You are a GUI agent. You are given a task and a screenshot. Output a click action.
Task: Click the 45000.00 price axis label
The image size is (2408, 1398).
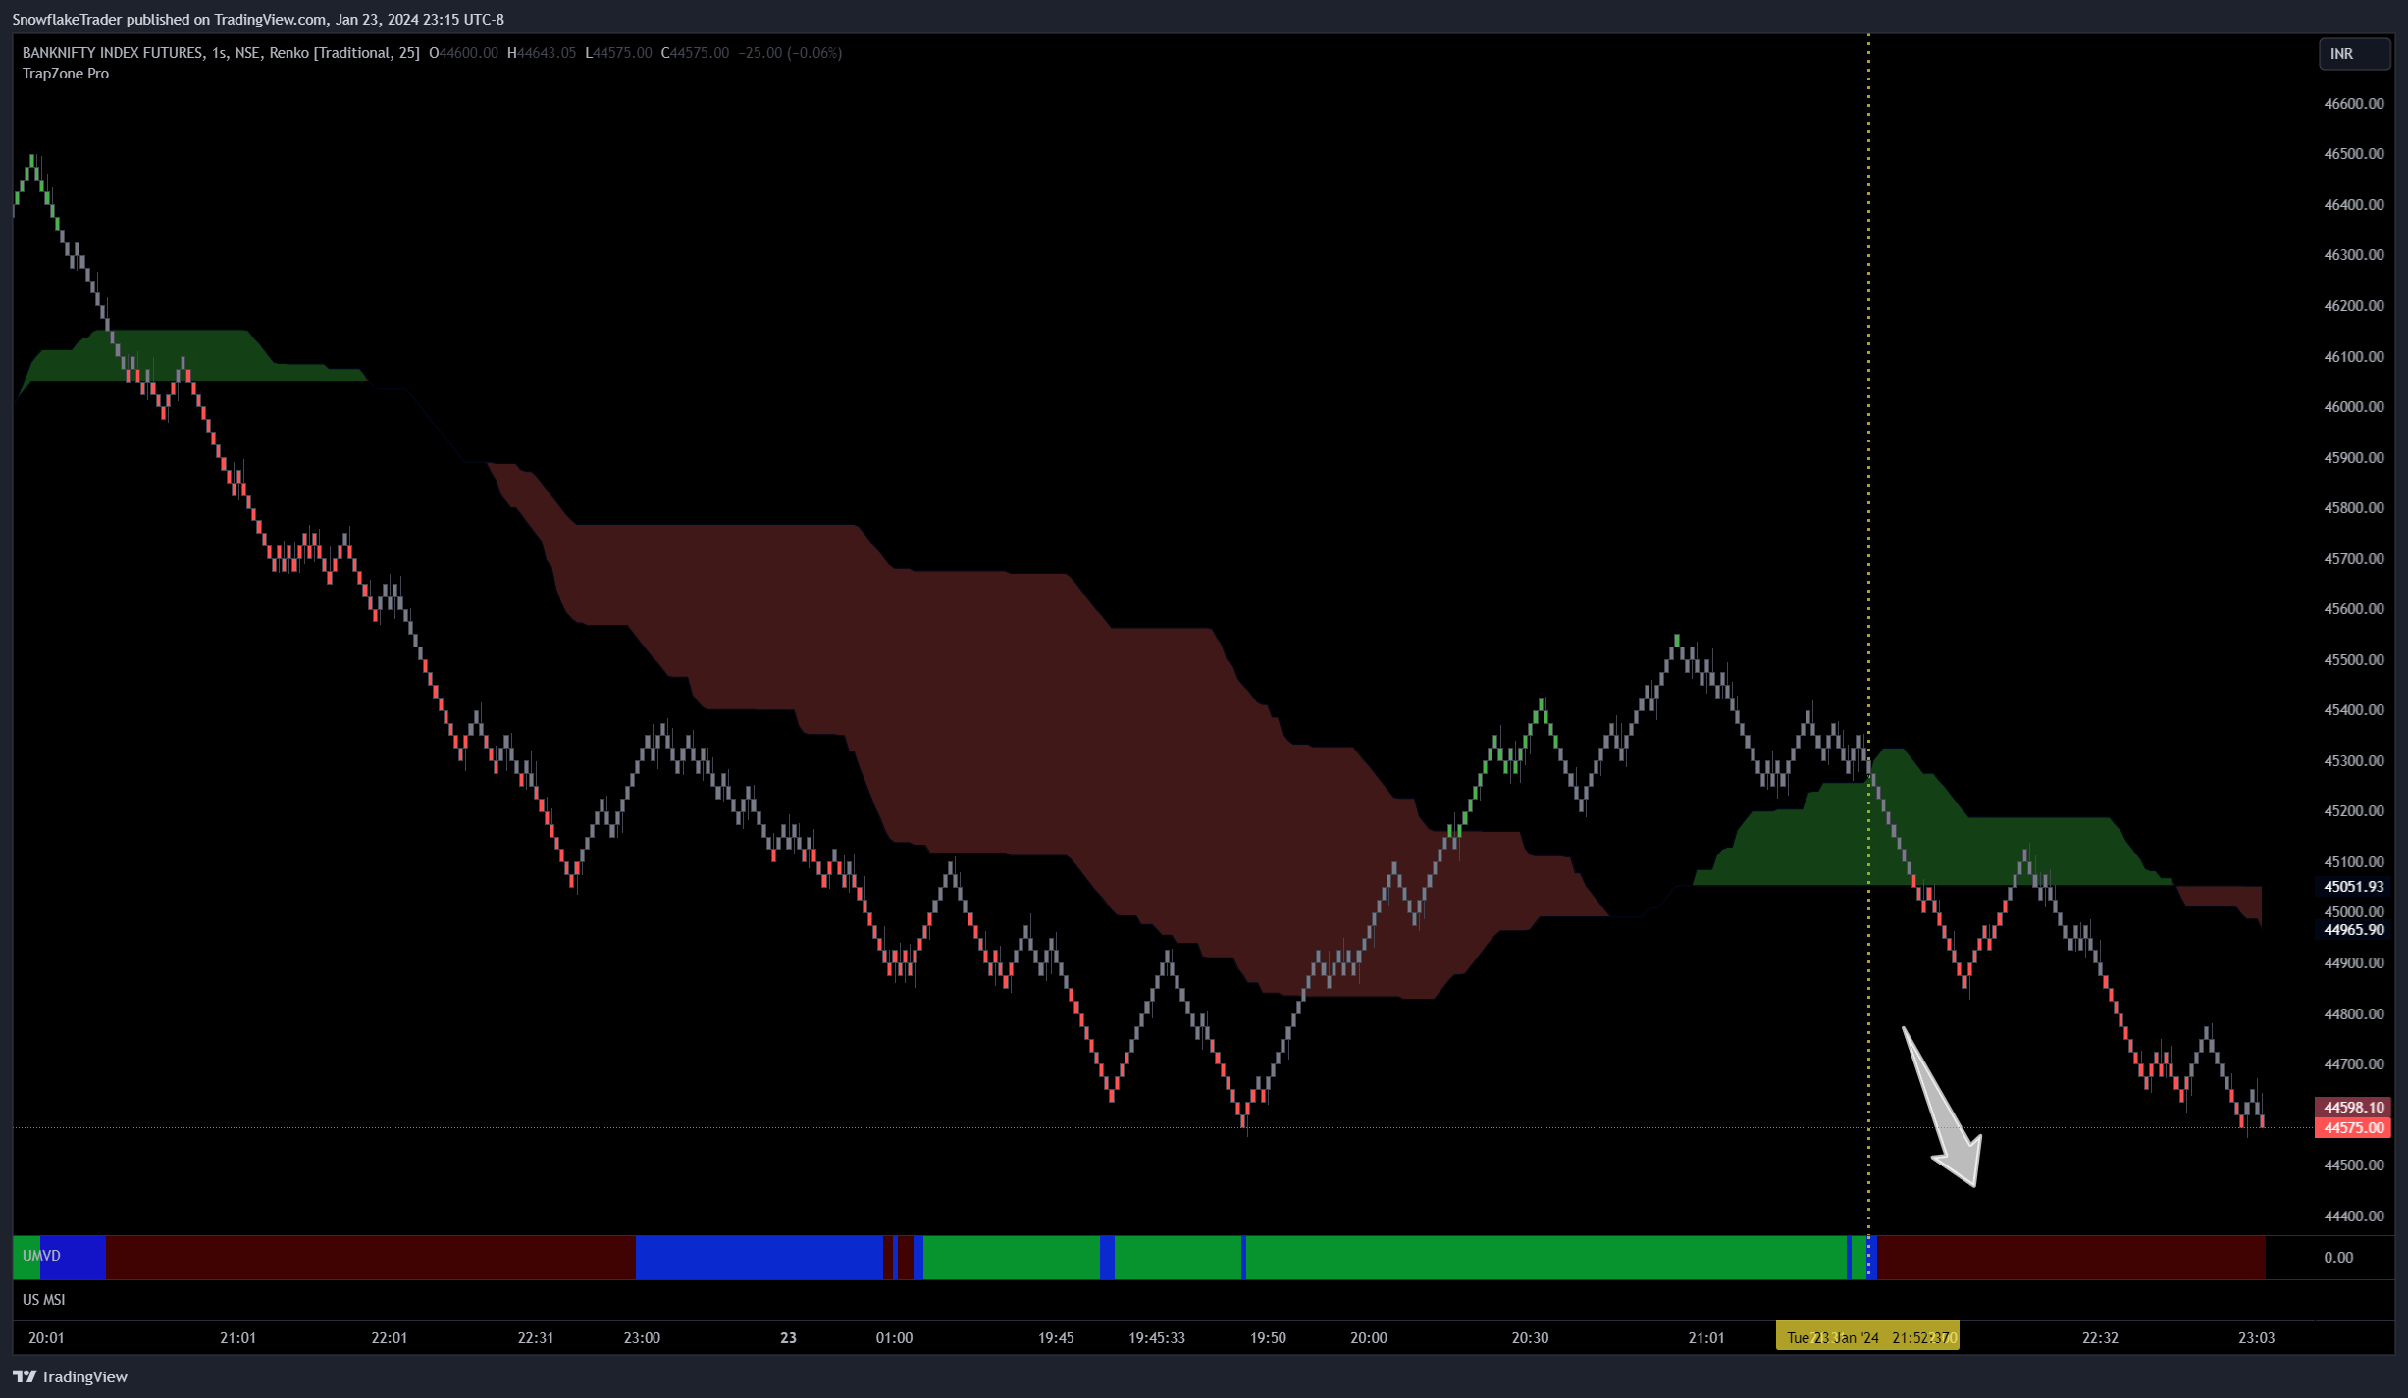pos(2353,912)
